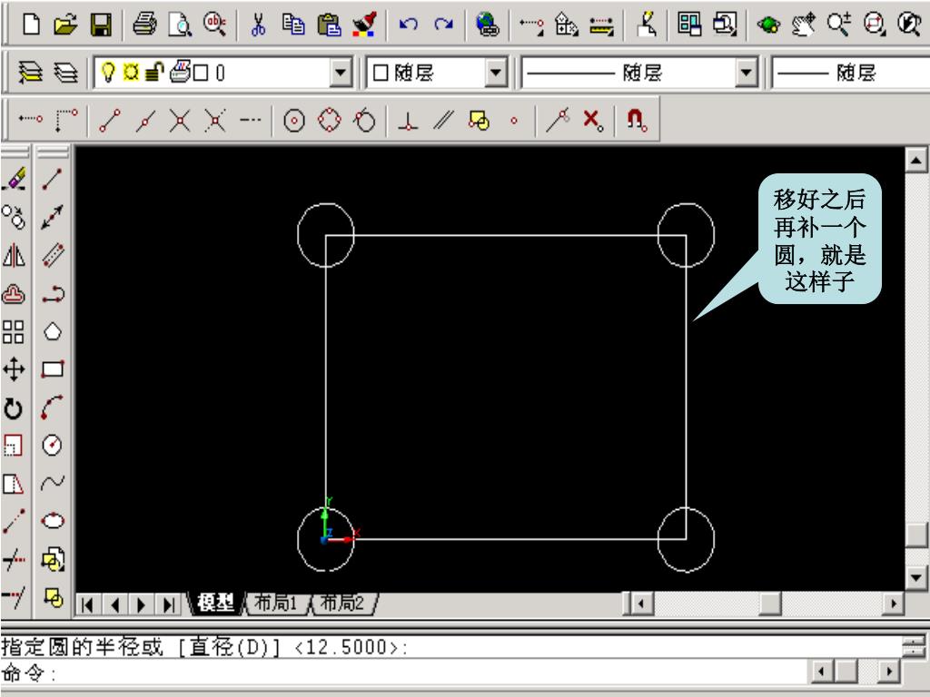Create a new drawing with the New icon
This screenshot has width=930, height=697.
pos(31,25)
